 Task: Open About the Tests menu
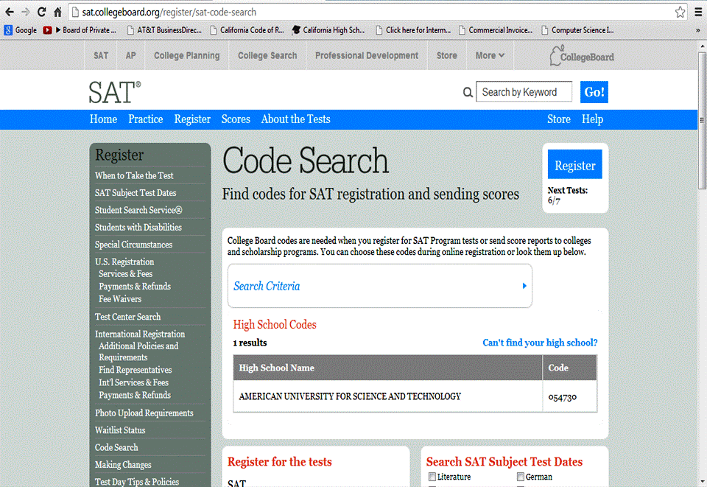pos(296,119)
